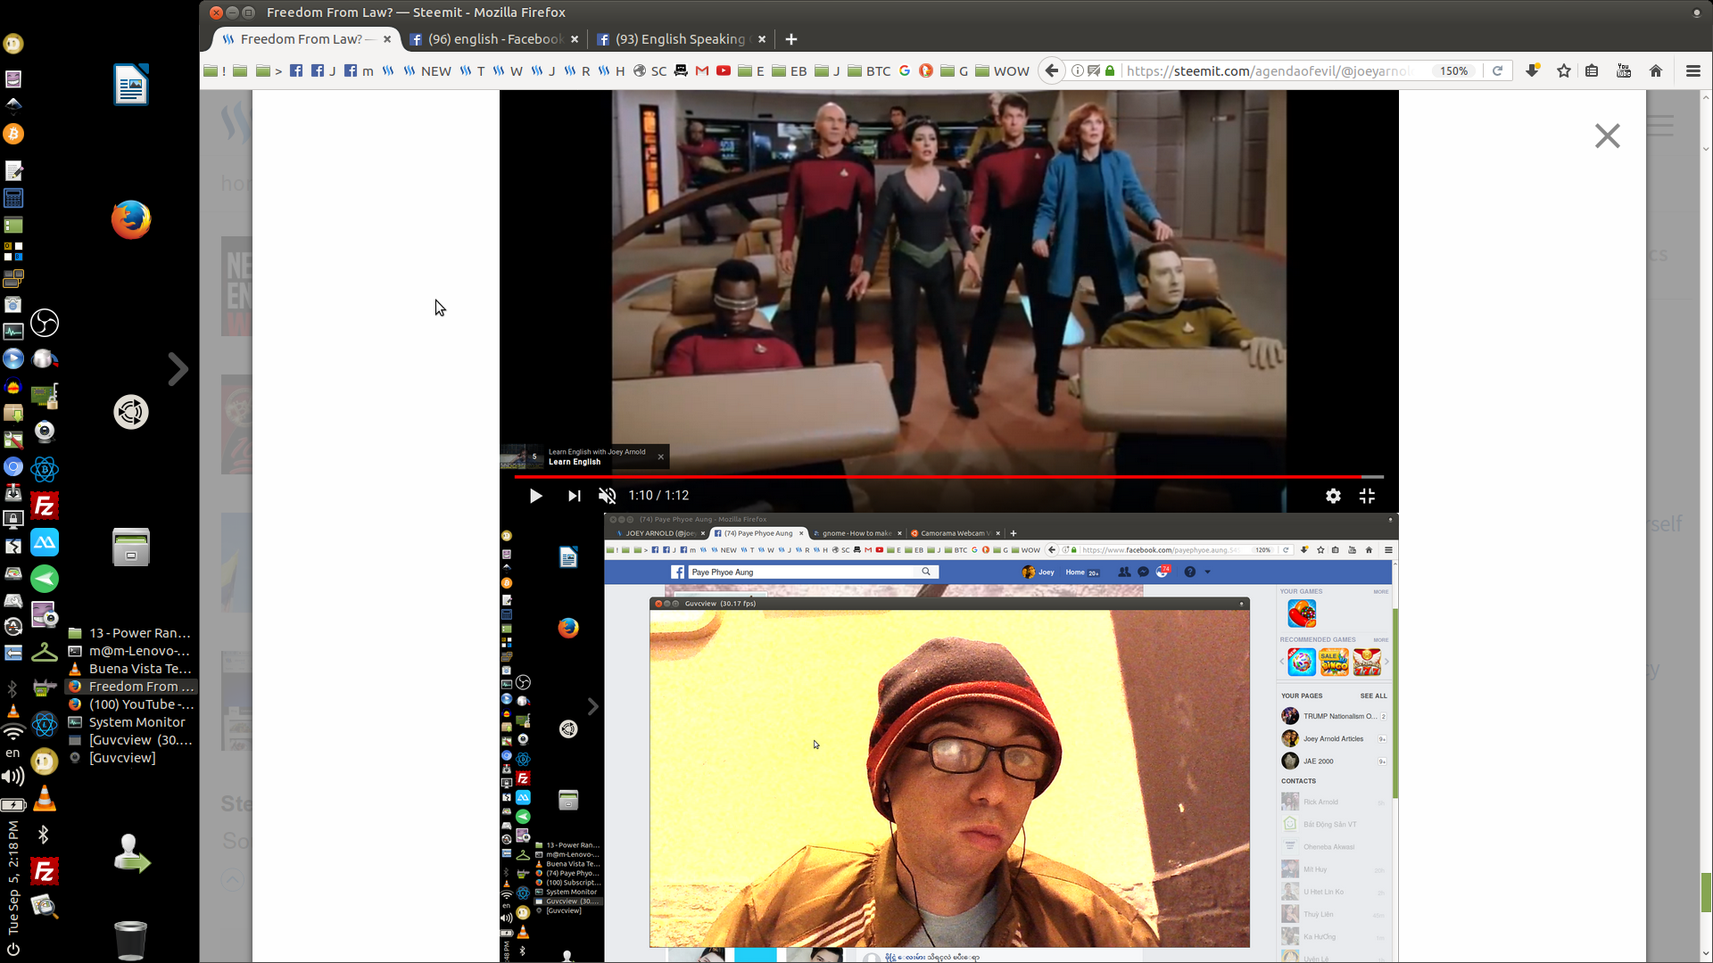Go back to previous page

(x=1052, y=70)
